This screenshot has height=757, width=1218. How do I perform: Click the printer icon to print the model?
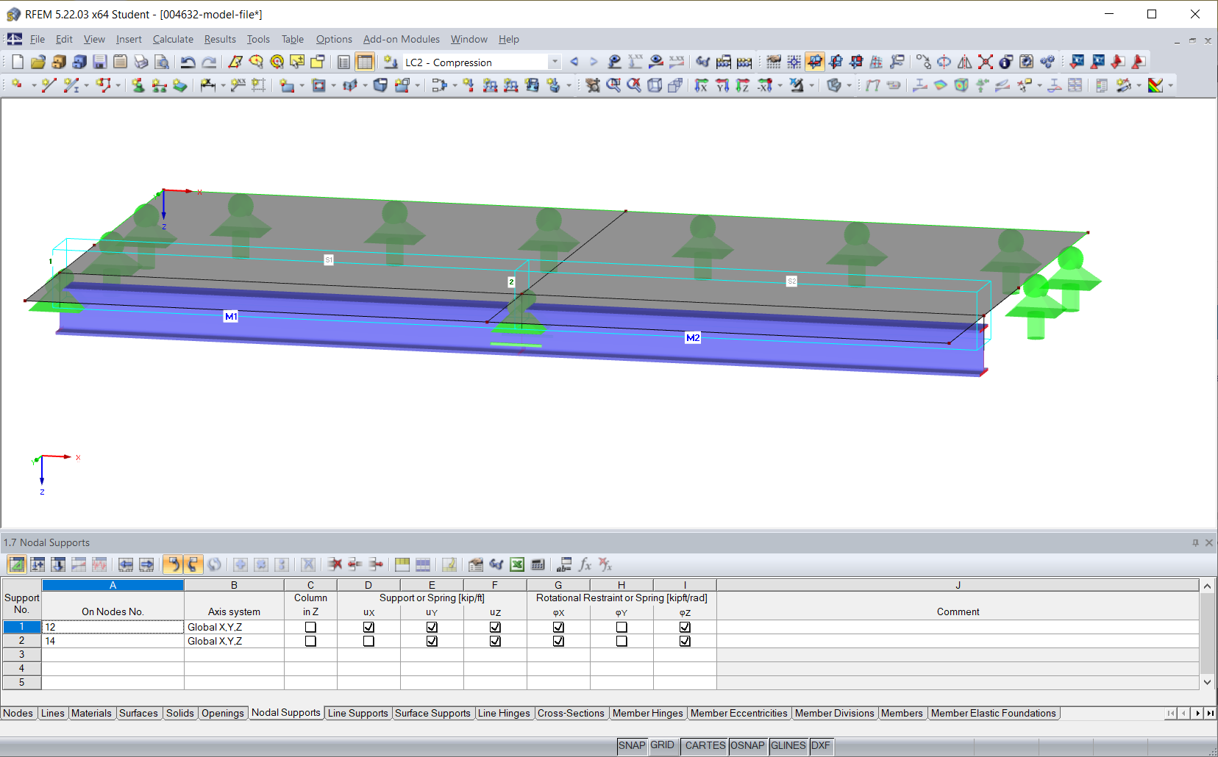coord(140,62)
